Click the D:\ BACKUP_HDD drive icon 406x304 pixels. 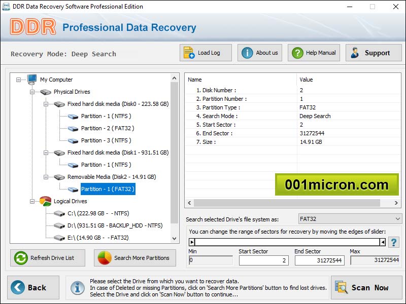59,225
